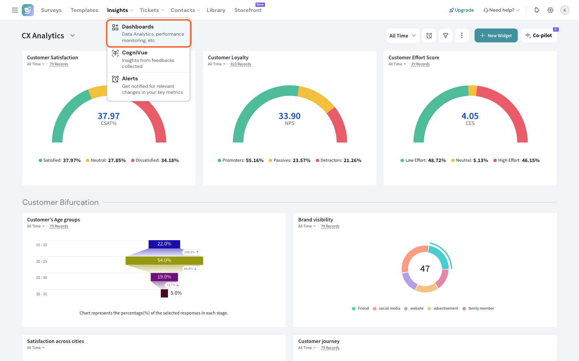Viewport: 579px width, 361px height.
Task: Open the hamburger navigation menu
Action: pyautogui.click(x=15, y=10)
